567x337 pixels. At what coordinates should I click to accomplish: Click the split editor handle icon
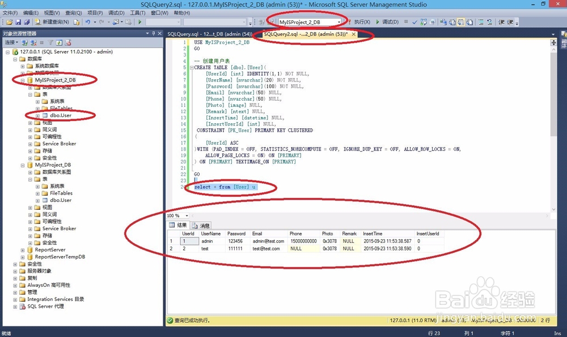[553, 42]
